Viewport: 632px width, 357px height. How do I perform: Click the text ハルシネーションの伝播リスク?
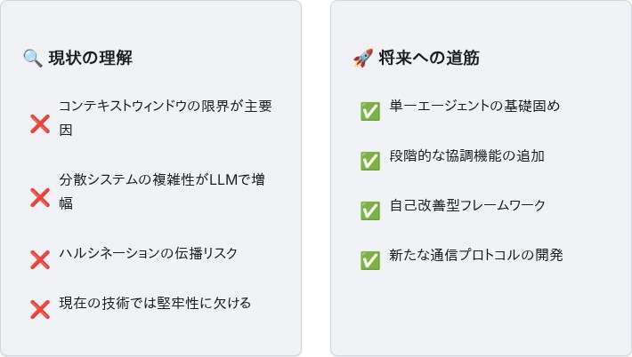(x=149, y=253)
